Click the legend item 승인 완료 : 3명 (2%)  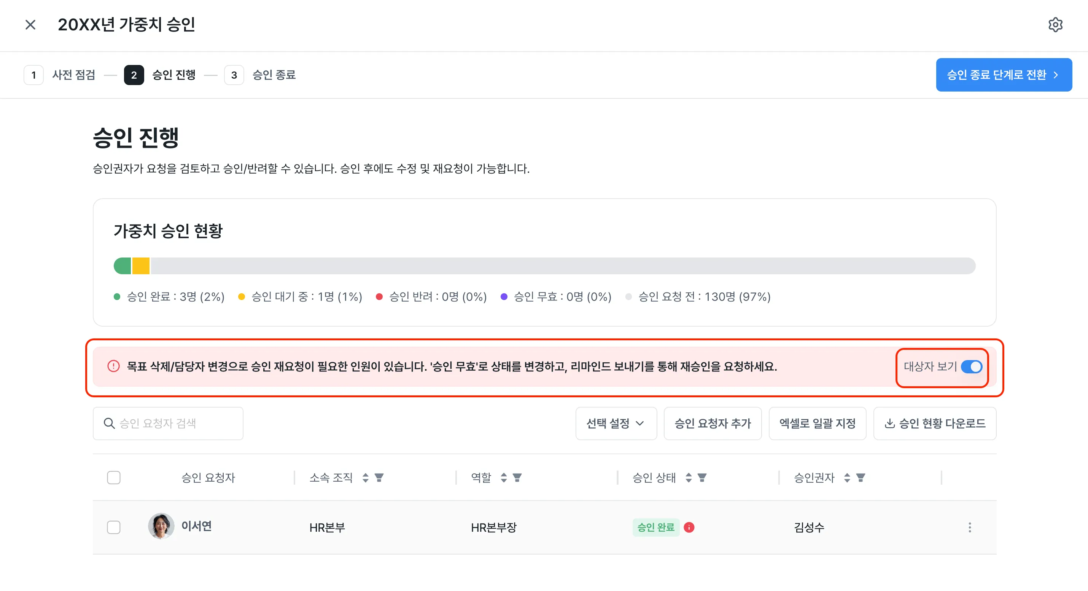tap(169, 297)
